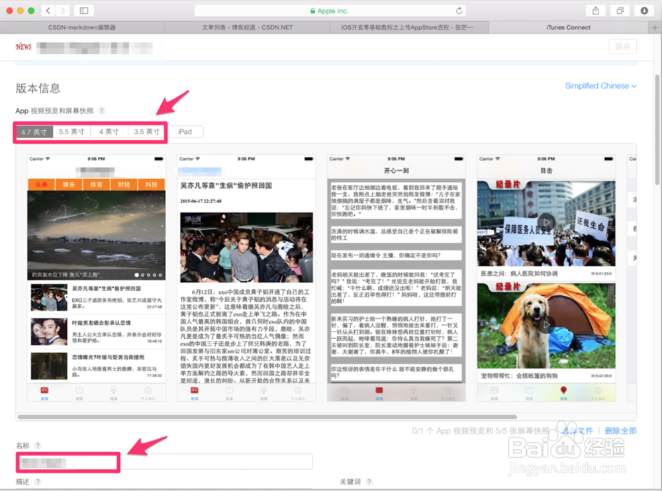The height and width of the screenshot is (491, 662).
Task: Click the Share icon in Safari toolbar
Action: (594, 11)
